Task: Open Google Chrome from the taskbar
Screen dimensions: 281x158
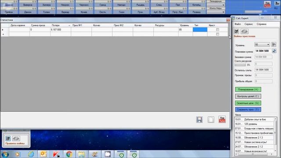Action: (x=69, y=154)
